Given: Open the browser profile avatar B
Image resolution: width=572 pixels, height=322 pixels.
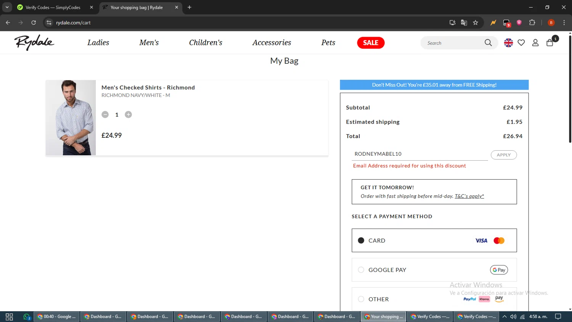Looking at the screenshot, I should 551,23.
